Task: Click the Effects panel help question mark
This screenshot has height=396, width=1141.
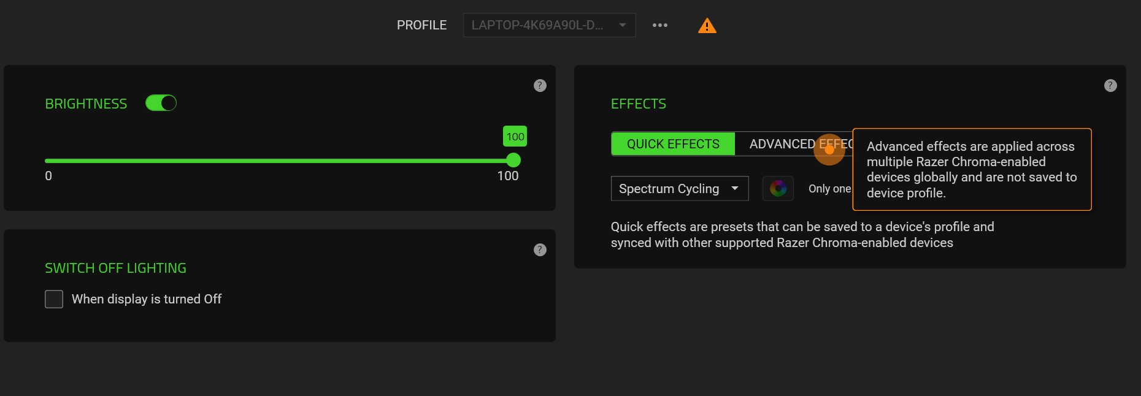Action: [x=1110, y=85]
